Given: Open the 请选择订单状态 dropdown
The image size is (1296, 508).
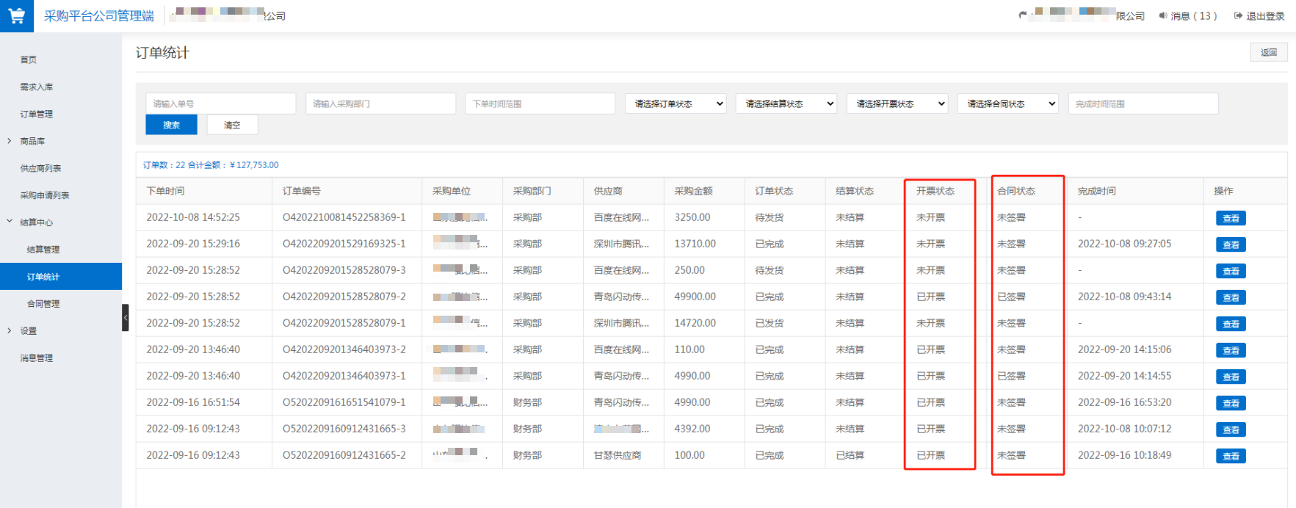Looking at the screenshot, I should 676,104.
